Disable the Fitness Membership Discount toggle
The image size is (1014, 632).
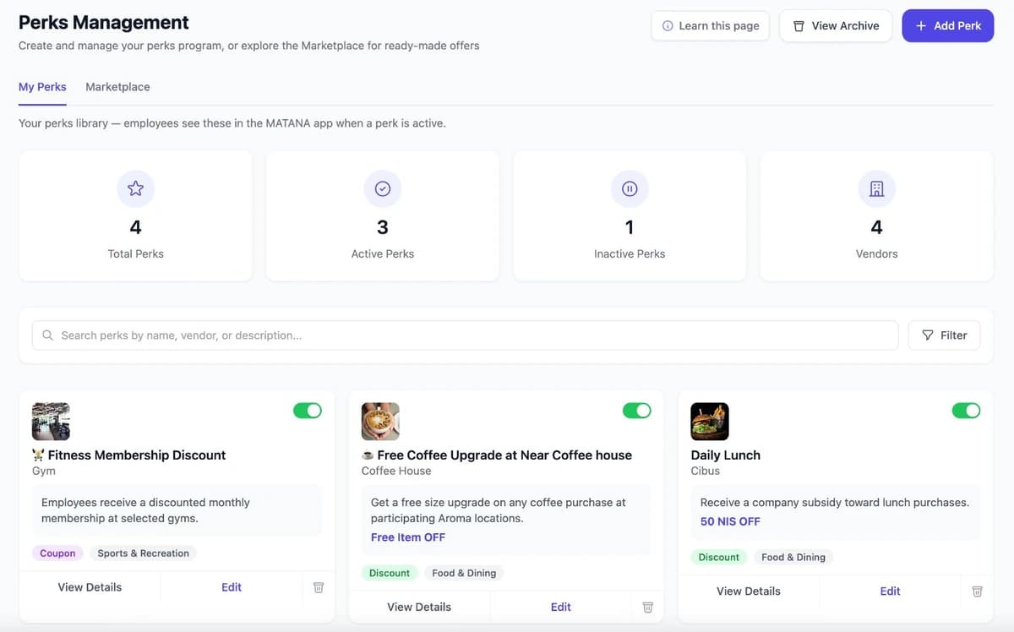coord(308,411)
